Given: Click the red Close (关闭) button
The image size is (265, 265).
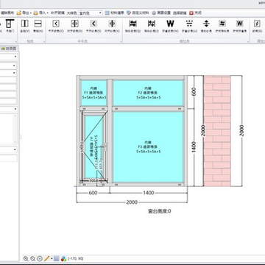Looking at the screenshot, I should tap(195, 13).
